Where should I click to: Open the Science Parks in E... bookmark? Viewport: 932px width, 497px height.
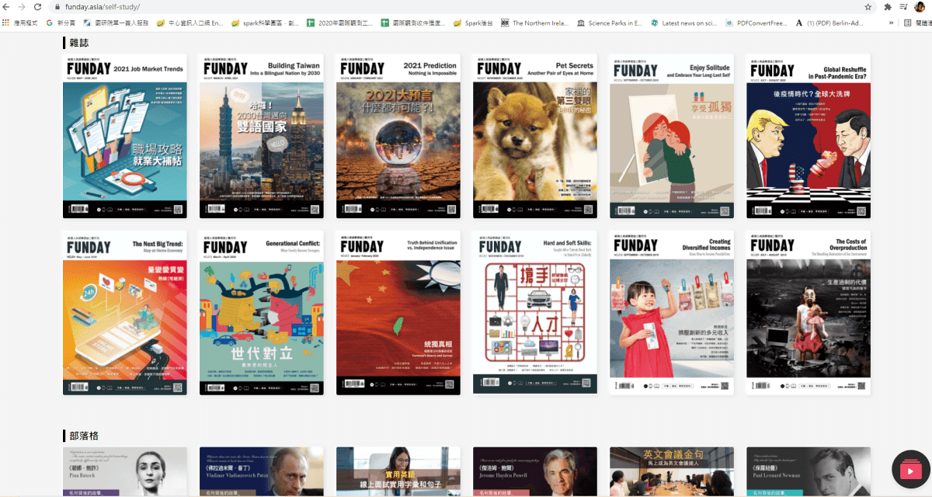tap(610, 23)
